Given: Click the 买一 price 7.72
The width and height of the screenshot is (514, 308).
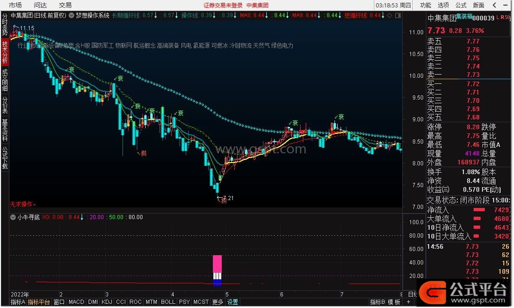Looking at the screenshot, I should (x=473, y=84).
